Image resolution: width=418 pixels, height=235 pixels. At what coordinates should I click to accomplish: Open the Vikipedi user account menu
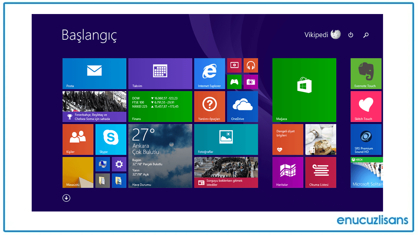[x=322, y=34]
